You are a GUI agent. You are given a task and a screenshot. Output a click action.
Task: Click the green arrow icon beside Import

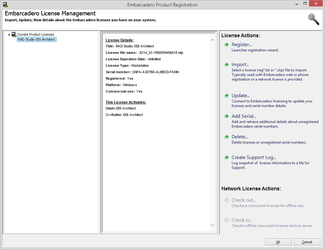click(226, 65)
